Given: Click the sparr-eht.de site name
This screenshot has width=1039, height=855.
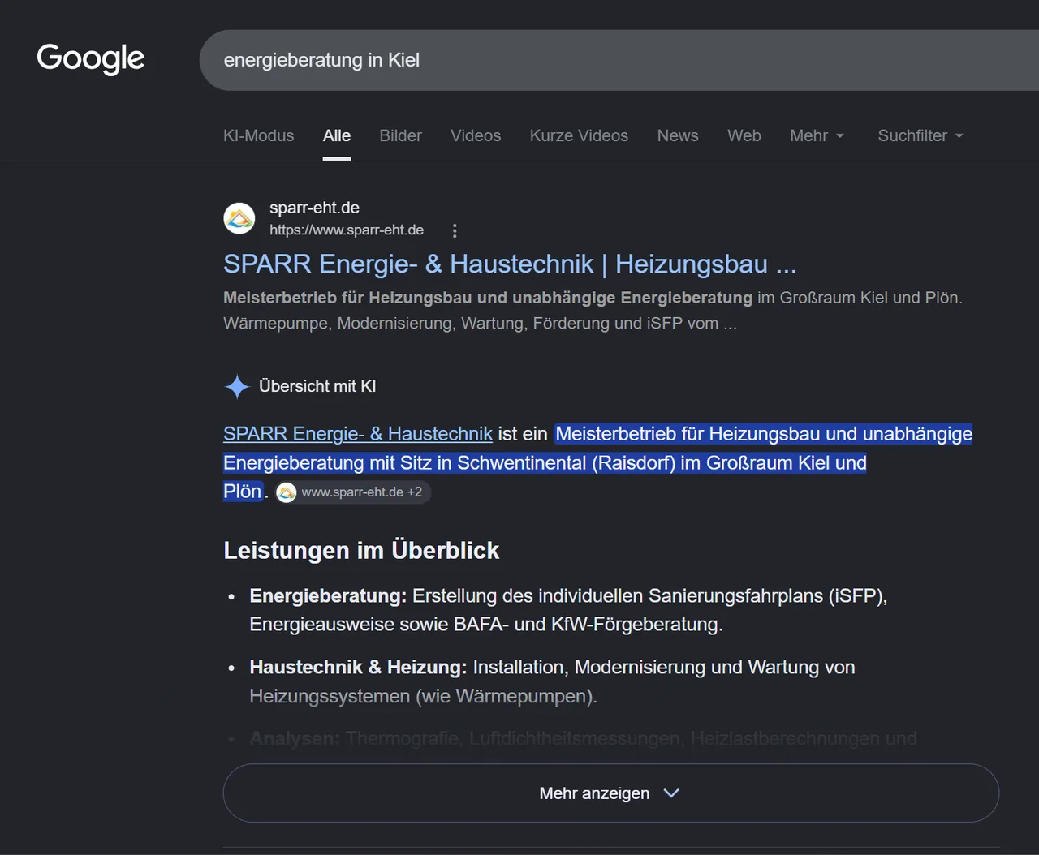Looking at the screenshot, I should [314, 208].
